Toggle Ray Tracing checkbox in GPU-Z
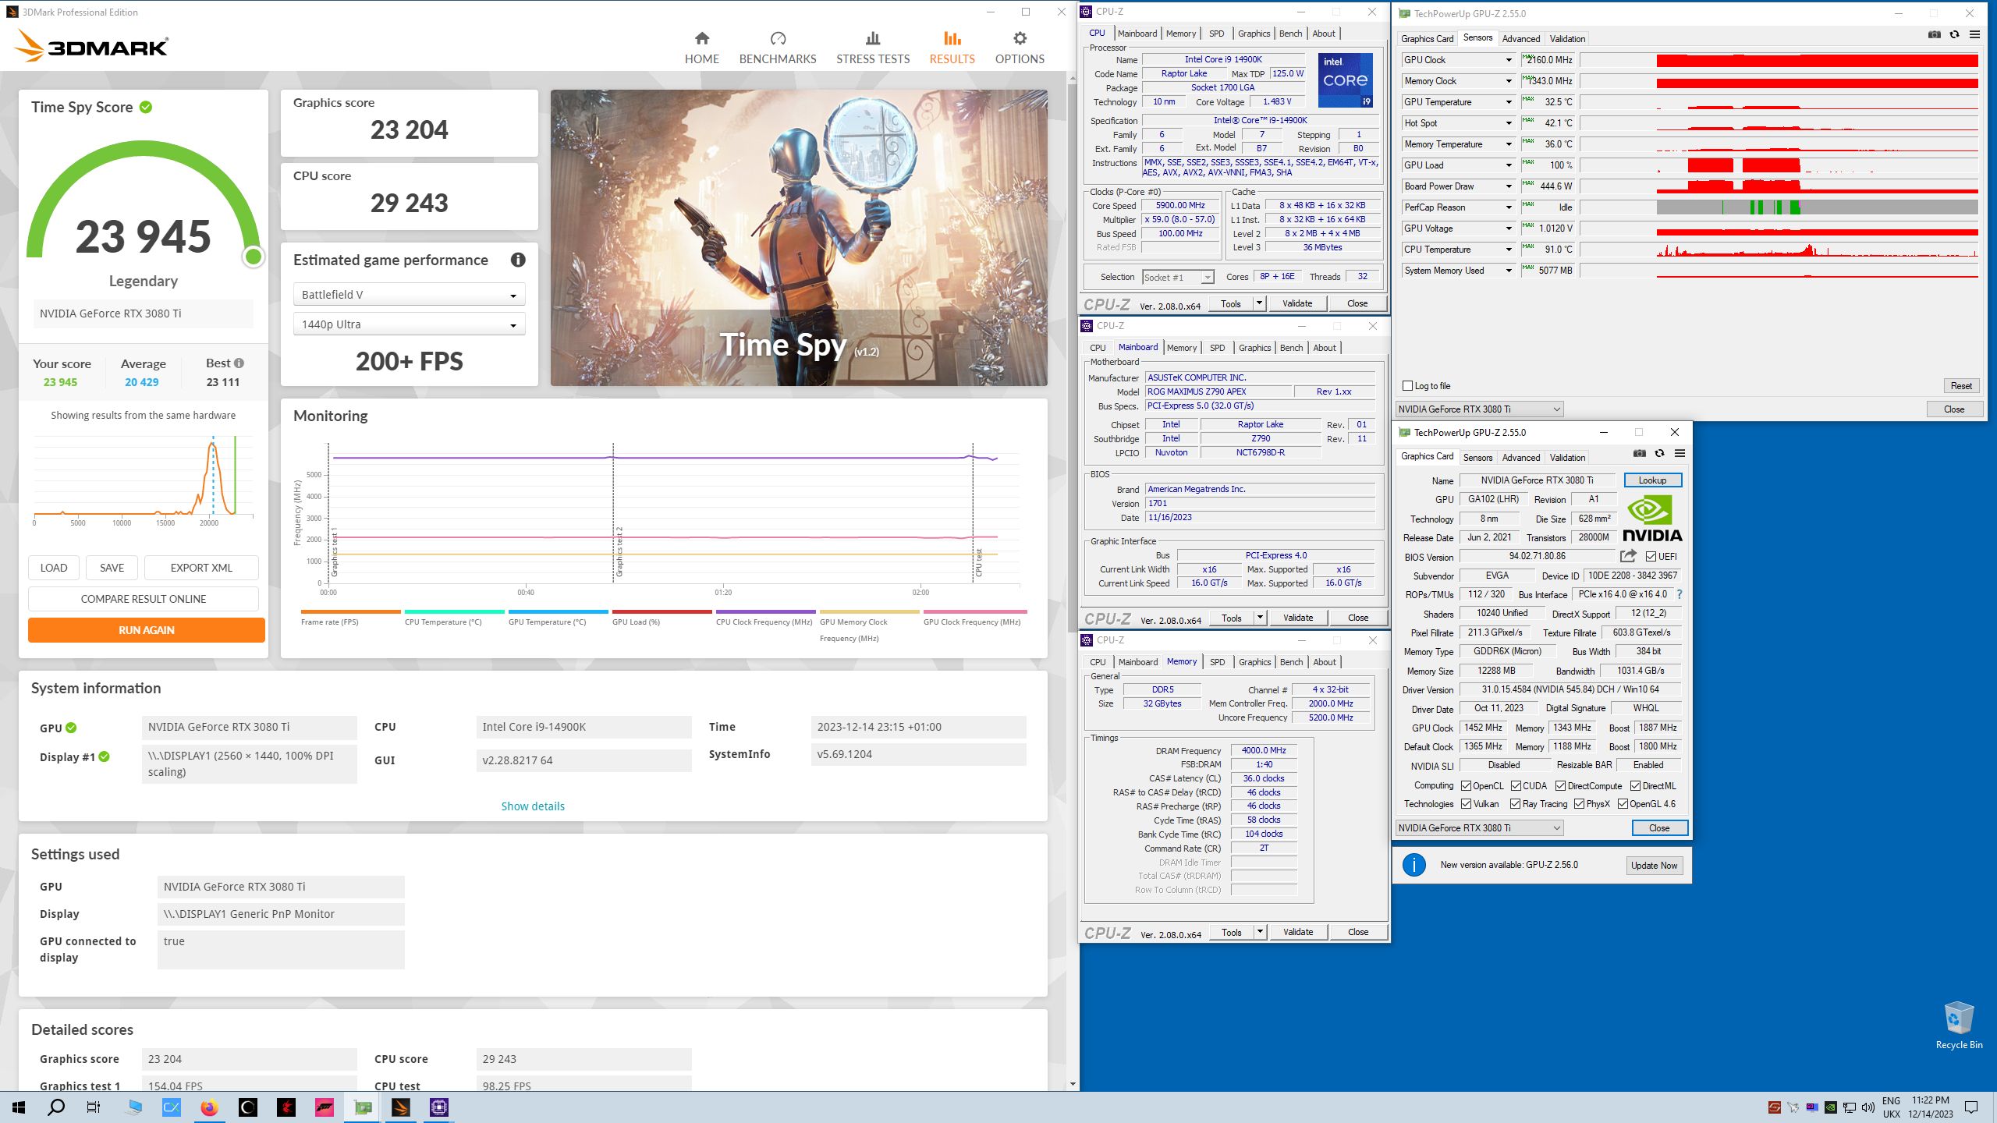 pyautogui.click(x=1515, y=803)
